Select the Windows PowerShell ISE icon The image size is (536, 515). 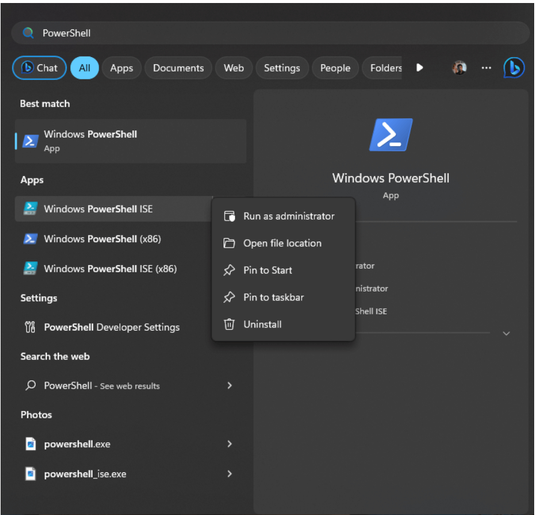click(30, 209)
